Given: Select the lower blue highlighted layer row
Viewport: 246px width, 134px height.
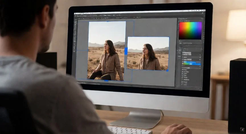Looking at the screenshot, I should 191,64.
